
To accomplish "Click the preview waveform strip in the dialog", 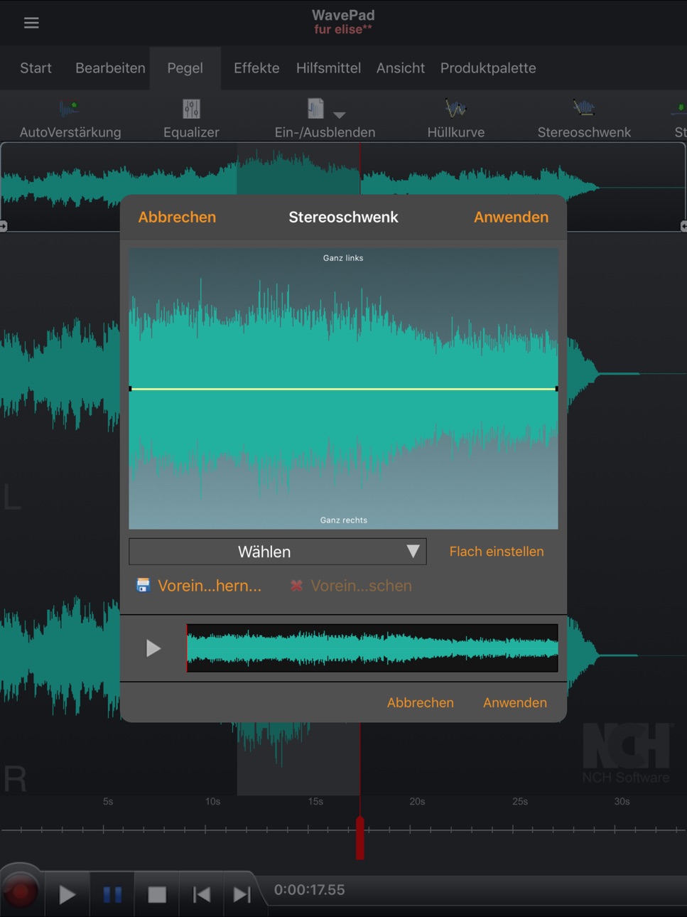I will click(372, 648).
